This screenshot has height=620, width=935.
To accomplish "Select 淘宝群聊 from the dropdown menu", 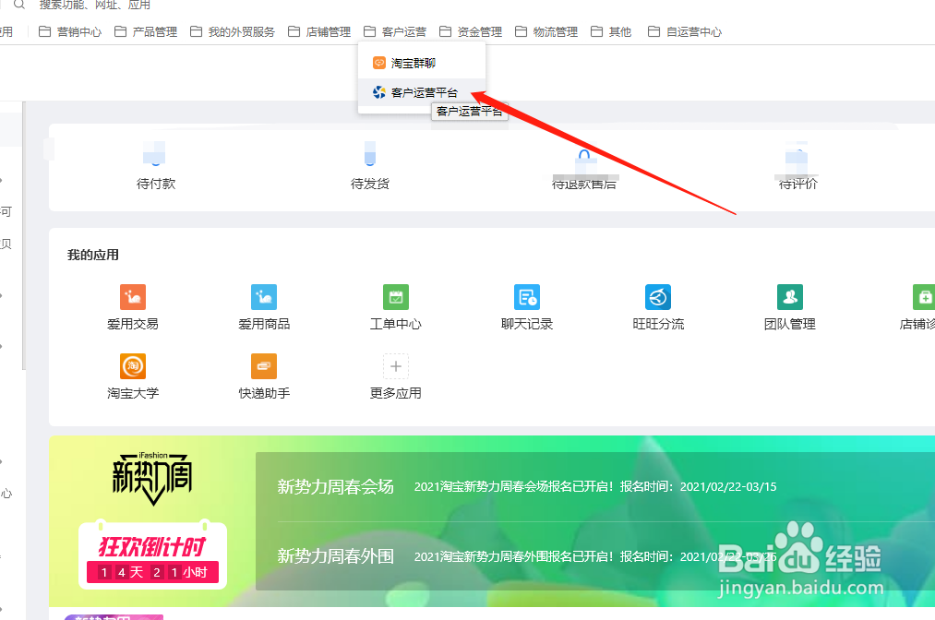I will pyautogui.click(x=422, y=63).
